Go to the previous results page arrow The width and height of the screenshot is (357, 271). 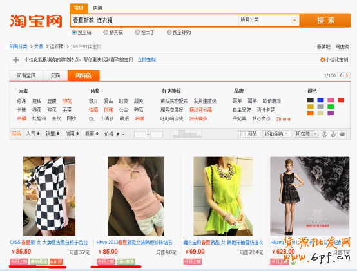click(x=341, y=75)
